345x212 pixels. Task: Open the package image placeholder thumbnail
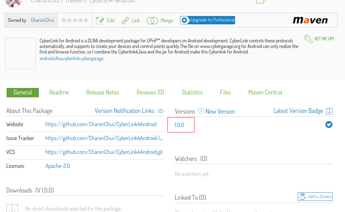tap(20, 54)
